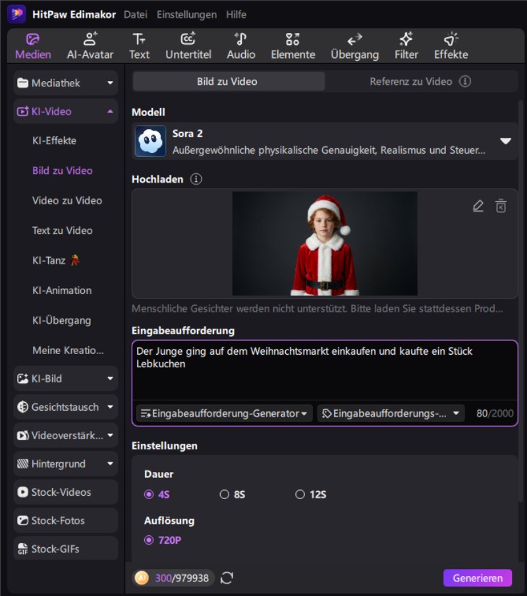This screenshot has height=596, width=527.
Task: Select the Untertitel toolbar icon
Action: tap(188, 45)
